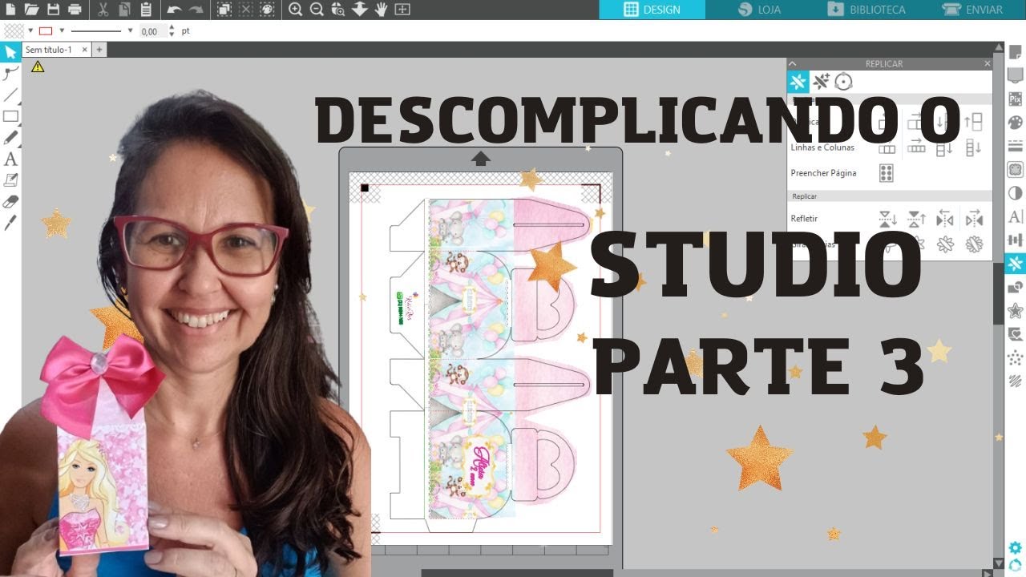Viewport: 1026px width, 577px height.
Task: Collapse the REPLICAR panel with chevron
Action: click(x=793, y=63)
